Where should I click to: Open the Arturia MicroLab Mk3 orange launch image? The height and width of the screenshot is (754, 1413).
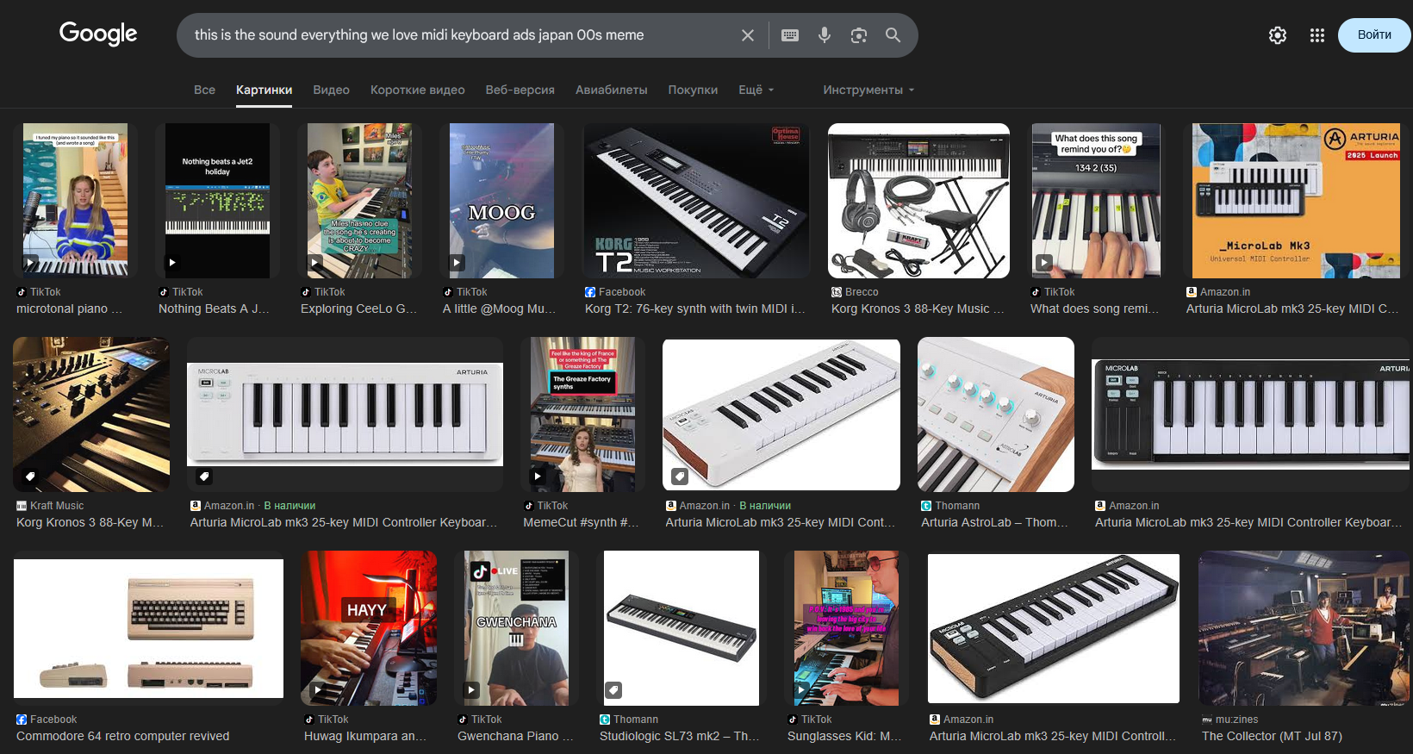(x=1296, y=201)
